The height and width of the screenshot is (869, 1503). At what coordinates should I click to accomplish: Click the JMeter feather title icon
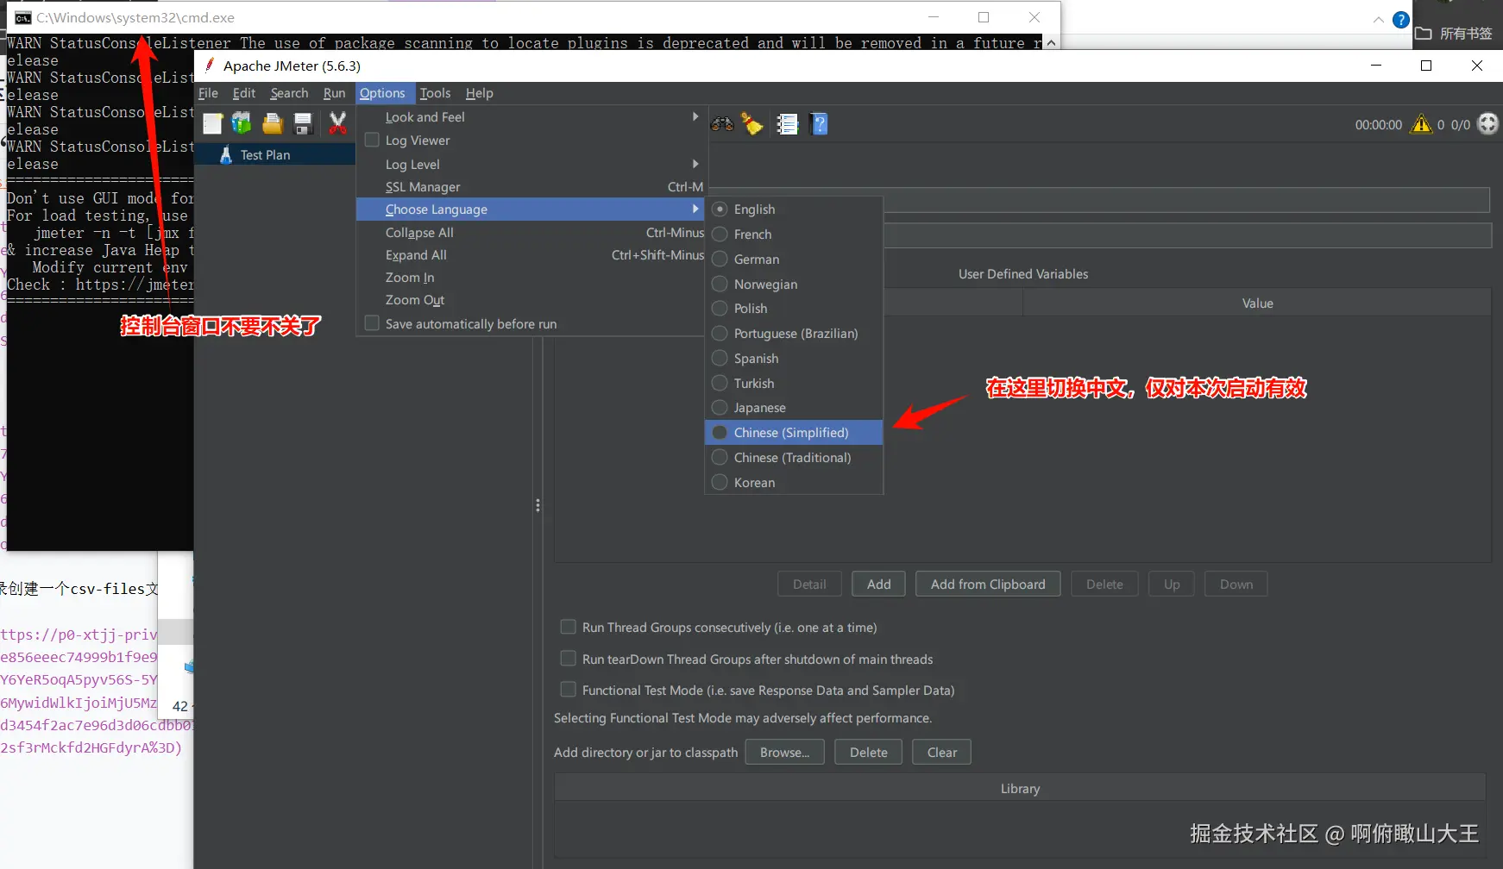tap(210, 66)
